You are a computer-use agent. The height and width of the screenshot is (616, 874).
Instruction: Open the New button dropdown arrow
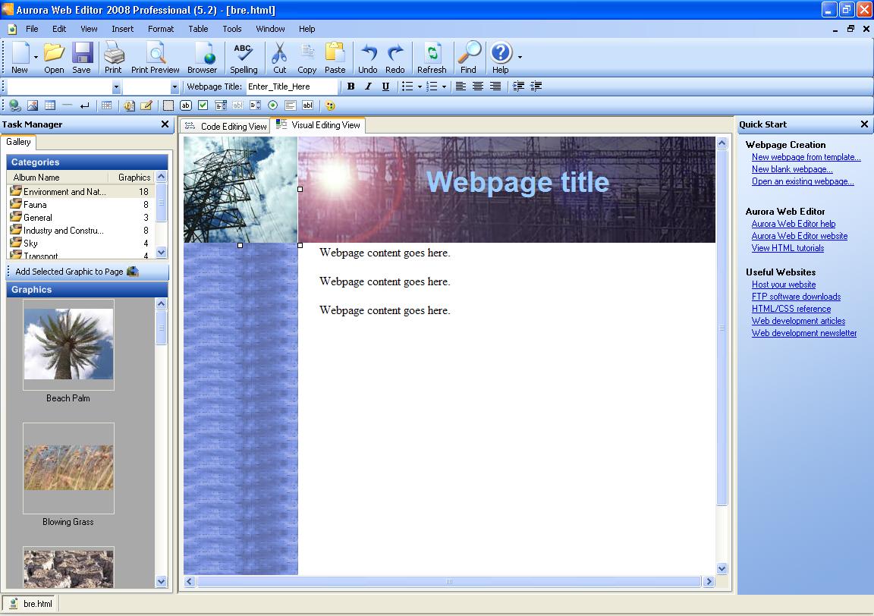(x=36, y=58)
